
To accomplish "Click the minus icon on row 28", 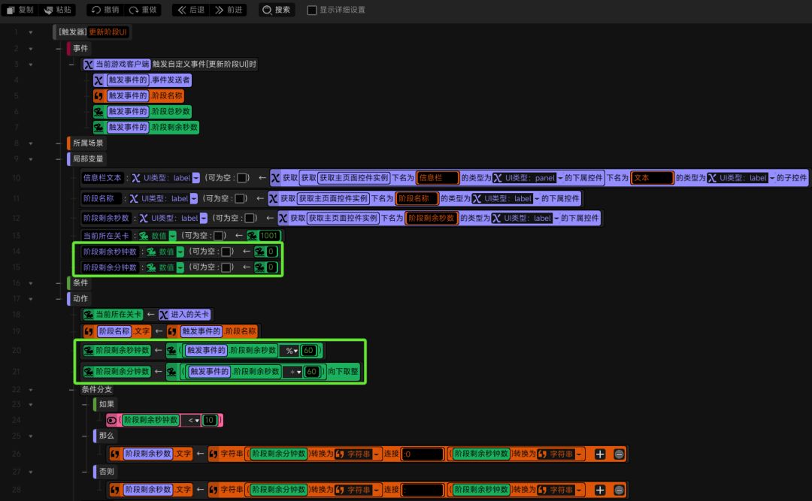I will click(x=619, y=490).
